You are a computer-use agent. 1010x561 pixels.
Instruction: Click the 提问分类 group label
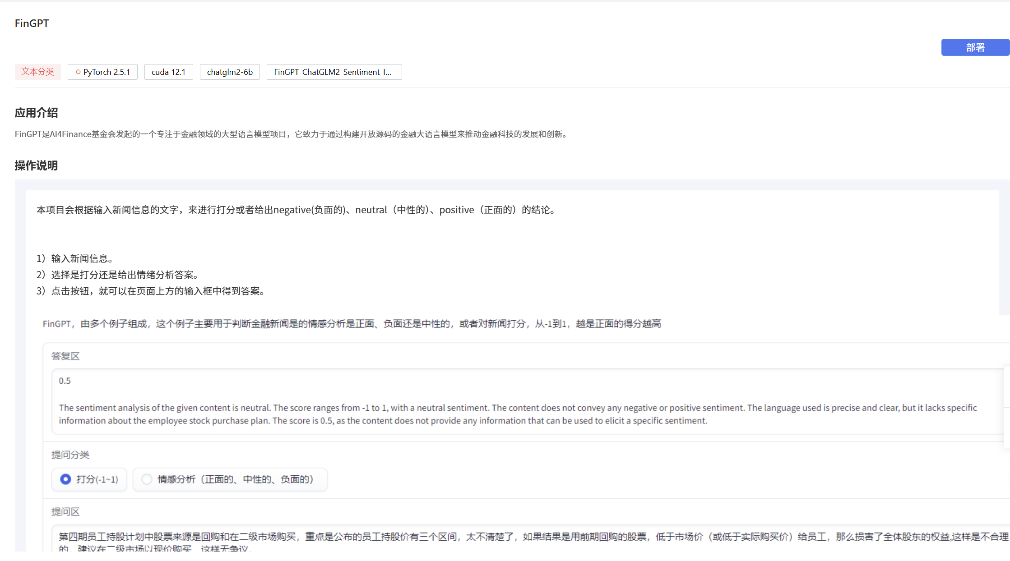pos(70,455)
